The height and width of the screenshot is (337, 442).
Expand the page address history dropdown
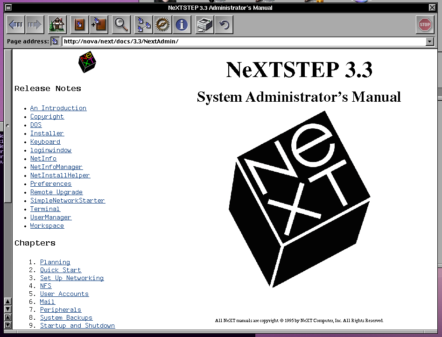click(430, 42)
